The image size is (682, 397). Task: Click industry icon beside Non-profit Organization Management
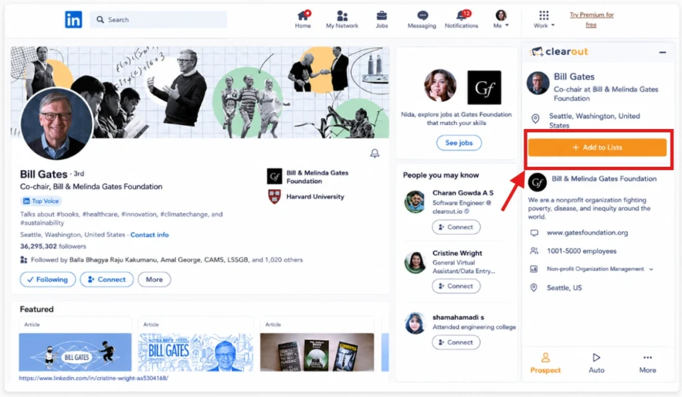pos(534,269)
